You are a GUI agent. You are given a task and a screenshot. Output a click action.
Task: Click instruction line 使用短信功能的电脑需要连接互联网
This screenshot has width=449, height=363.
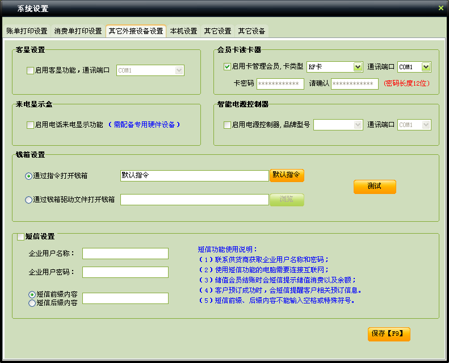(263, 270)
